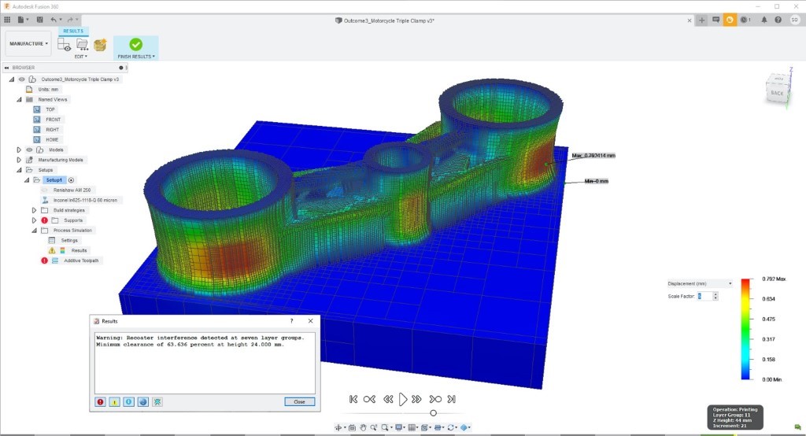Open the MANUFACTURE workspace dropdown

click(x=28, y=43)
